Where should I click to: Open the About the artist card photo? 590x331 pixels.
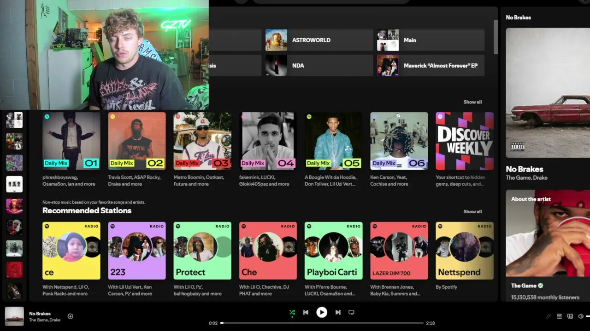pos(548,233)
